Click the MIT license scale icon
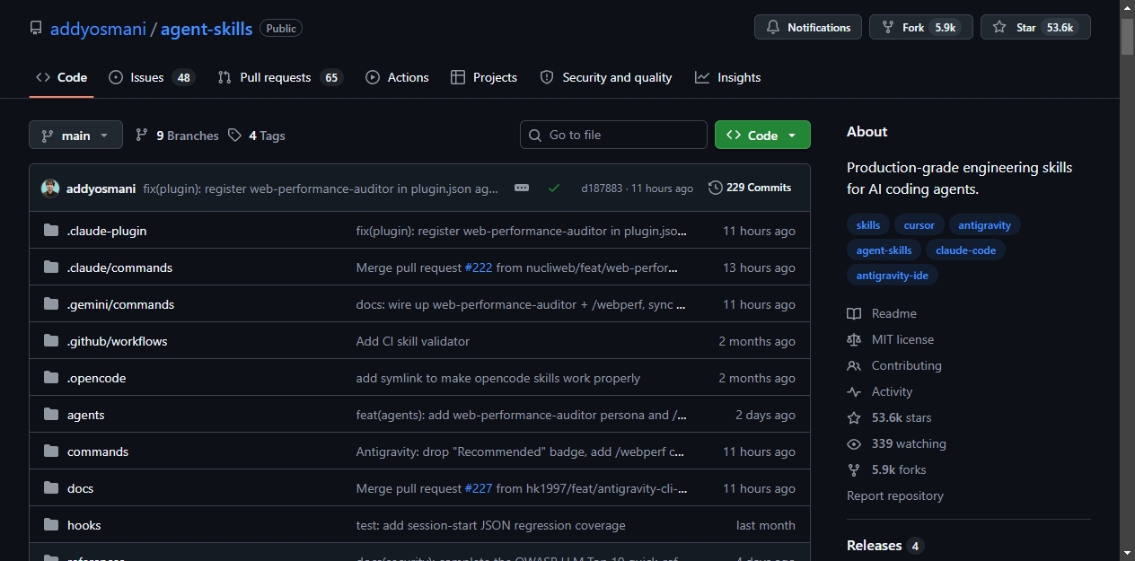Viewport: 1135px width, 561px height. [x=854, y=340]
